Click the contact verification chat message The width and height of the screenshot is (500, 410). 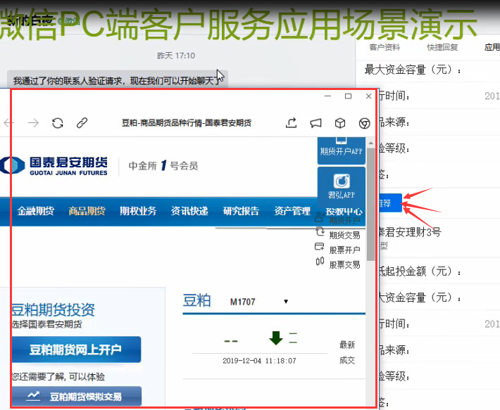pyautogui.click(x=118, y=80)
